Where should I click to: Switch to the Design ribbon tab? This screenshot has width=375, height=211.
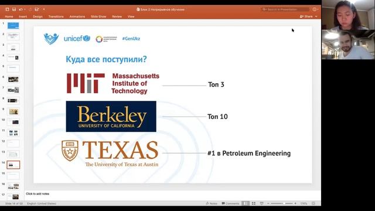37,16
